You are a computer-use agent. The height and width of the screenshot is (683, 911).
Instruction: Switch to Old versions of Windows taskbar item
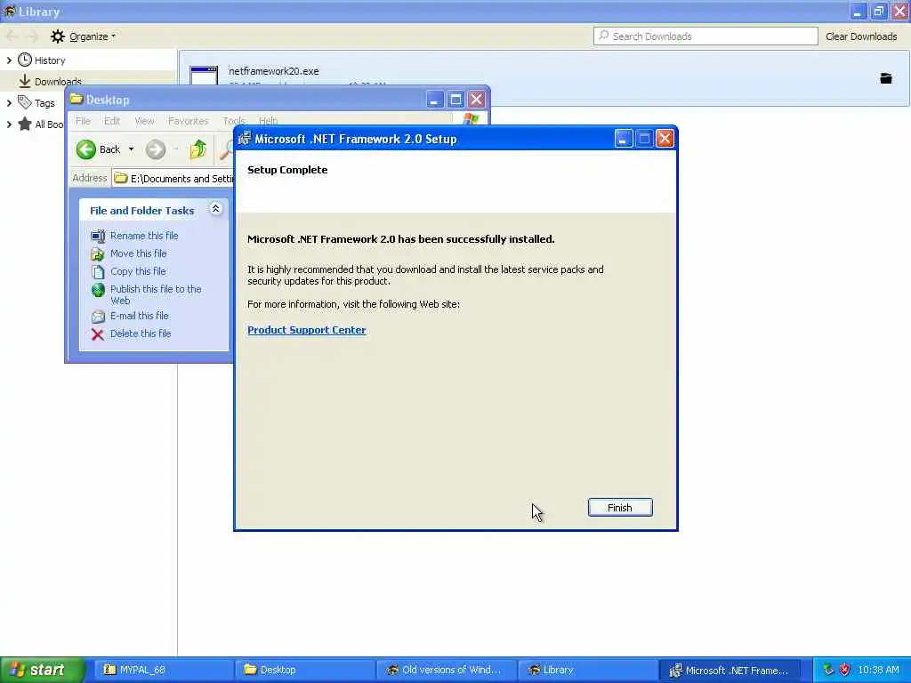click(x=446, y=671)
